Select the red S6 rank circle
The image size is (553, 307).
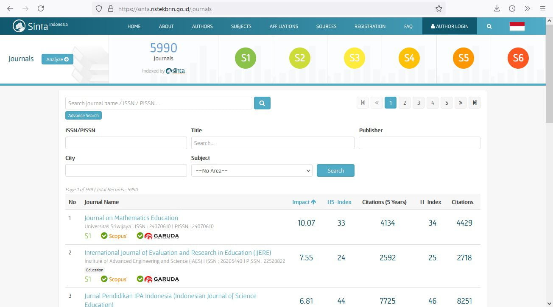coord(518,58)
